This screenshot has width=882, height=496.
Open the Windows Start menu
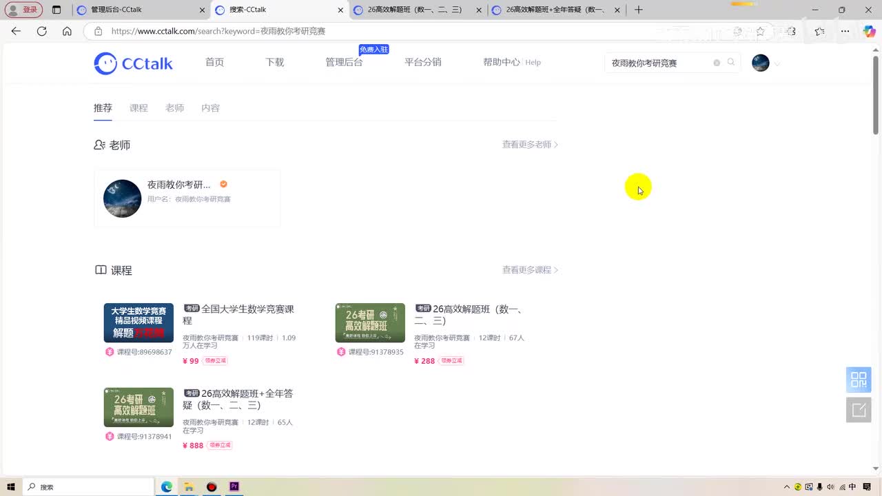tap(11, 487)
